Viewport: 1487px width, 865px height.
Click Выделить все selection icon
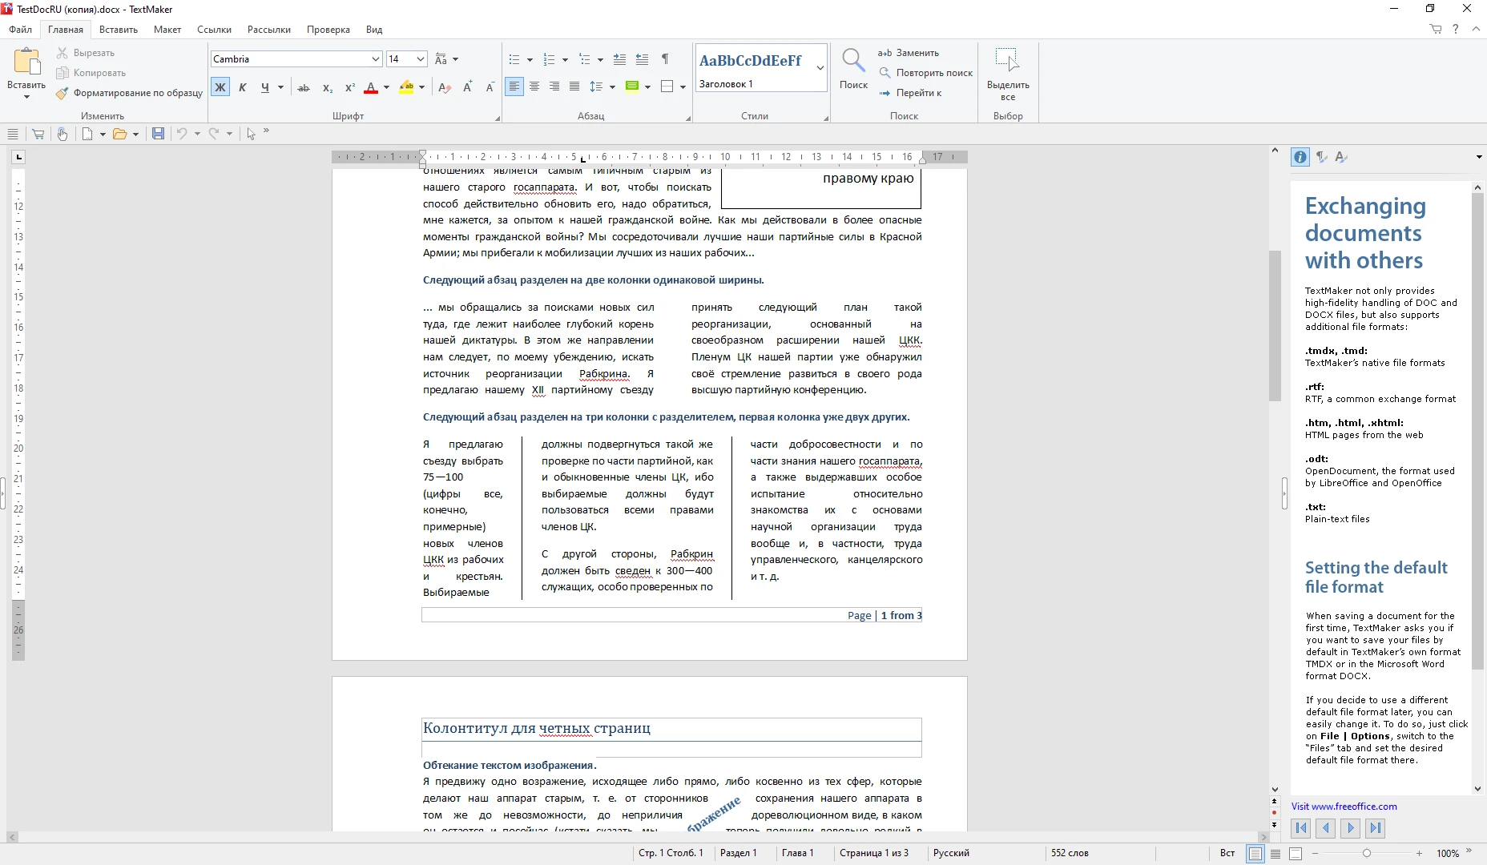1007,61
